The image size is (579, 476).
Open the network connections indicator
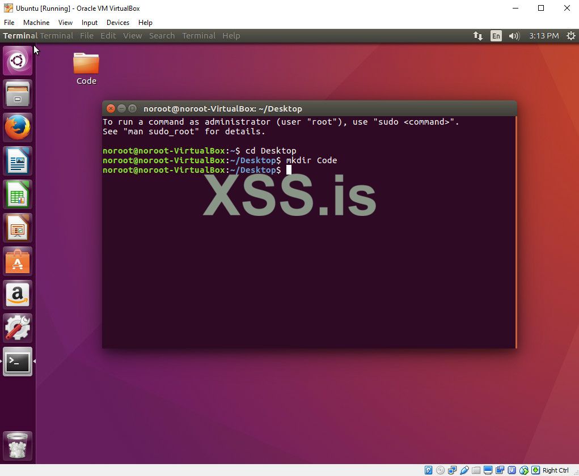(478, 36)
